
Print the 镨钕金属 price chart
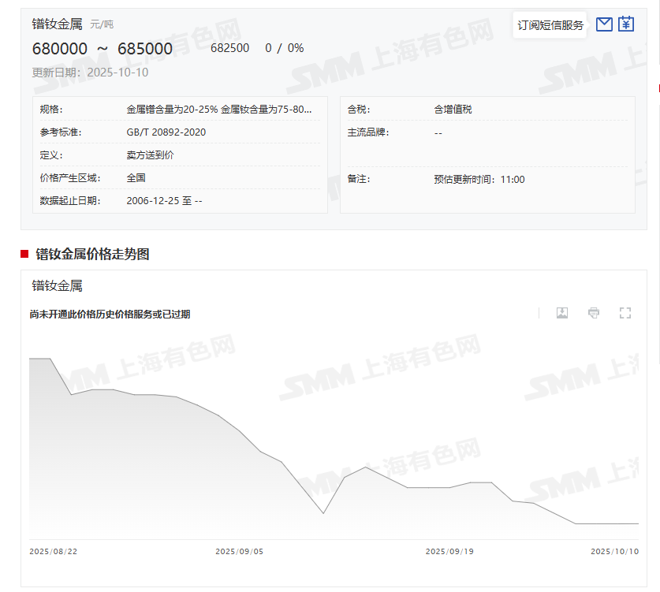point(593,313)
